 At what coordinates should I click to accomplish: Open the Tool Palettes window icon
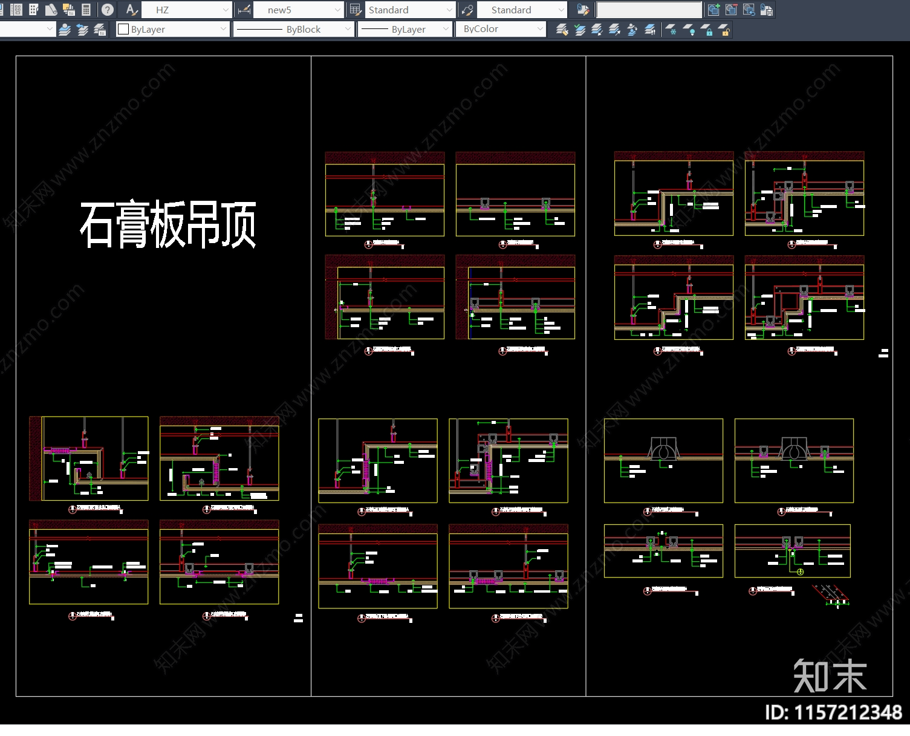pyautogui.click(x=33, y=10)
